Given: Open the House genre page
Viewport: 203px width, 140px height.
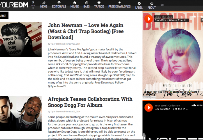Looking at the screenshot, I should 74,5.
